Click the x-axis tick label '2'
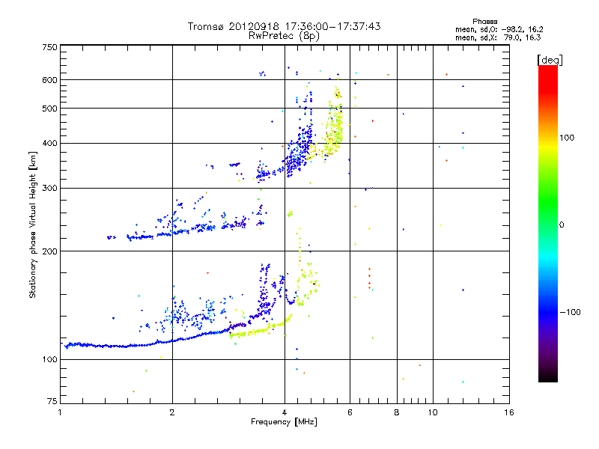This screenshot has width=599, height=449. [x=172, y=412]
